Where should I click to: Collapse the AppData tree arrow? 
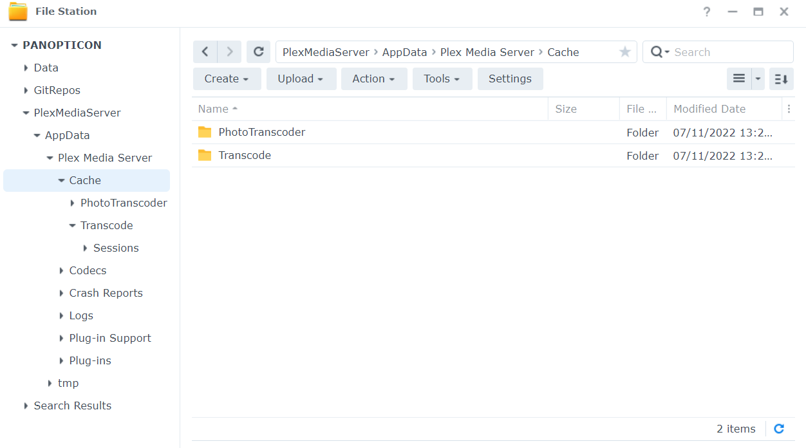(x=37, y=135)
